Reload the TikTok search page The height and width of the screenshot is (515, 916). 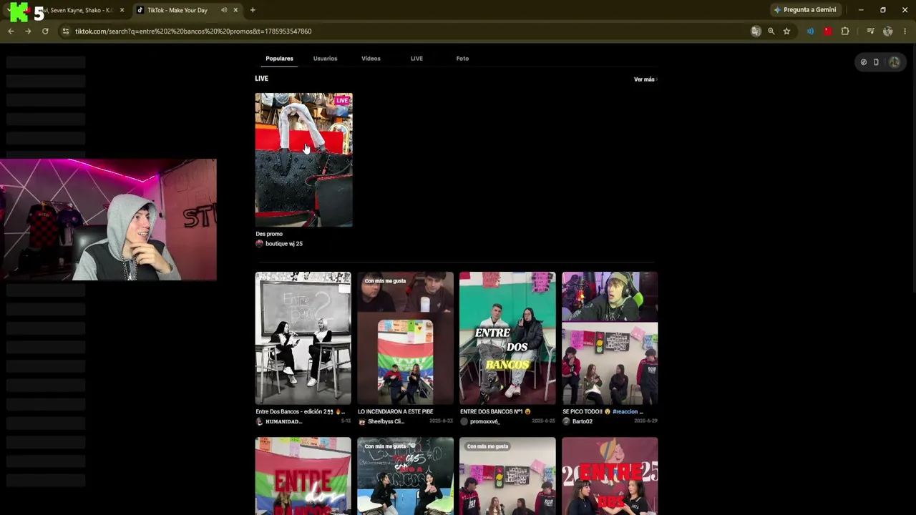[45, 31]
